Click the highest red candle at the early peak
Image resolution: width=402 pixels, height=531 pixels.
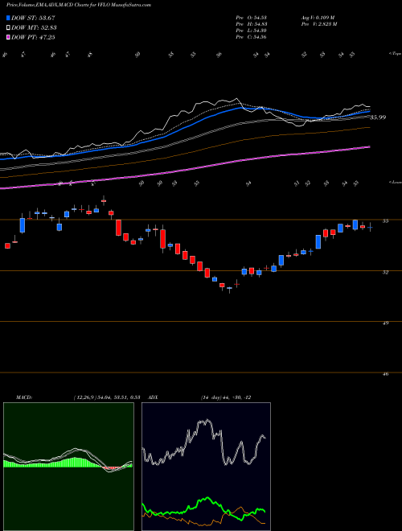pyautogui.click(x=104, y=201)
